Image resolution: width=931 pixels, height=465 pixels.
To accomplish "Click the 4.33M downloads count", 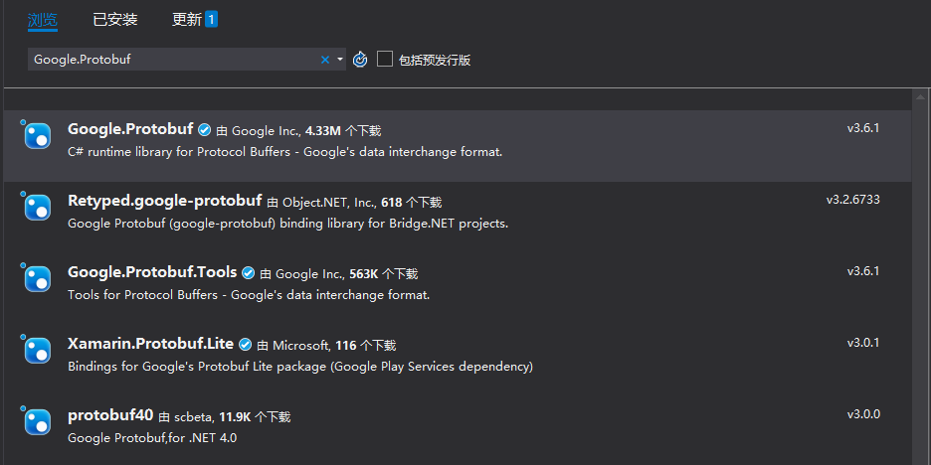I will pyautogui.click(x=323, y=131).
